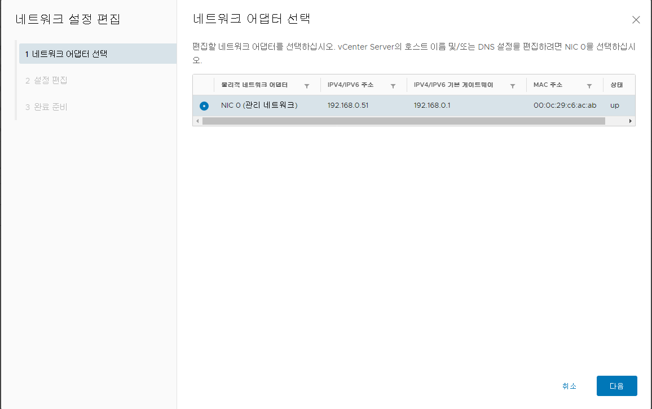Click the table's right scroll arrow
Viewport: 652px width, 409px height.
click(631, 121)
